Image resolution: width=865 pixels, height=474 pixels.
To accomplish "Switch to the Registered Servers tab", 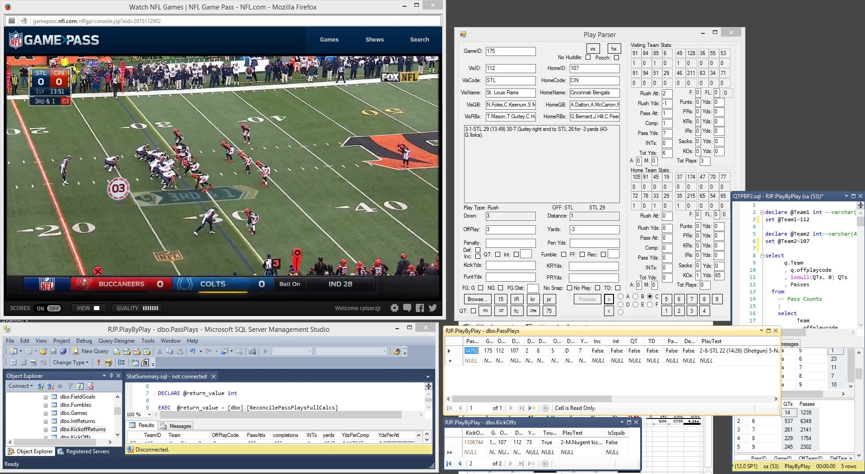I will coord(84,451).
